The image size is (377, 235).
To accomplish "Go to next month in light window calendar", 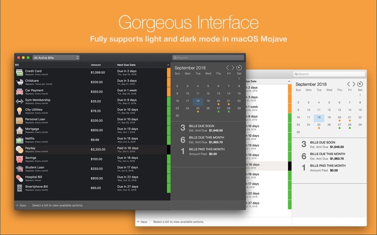I will 354,84.
